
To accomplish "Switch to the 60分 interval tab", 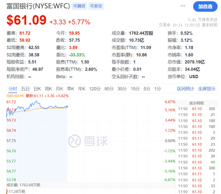I will 109,89.
